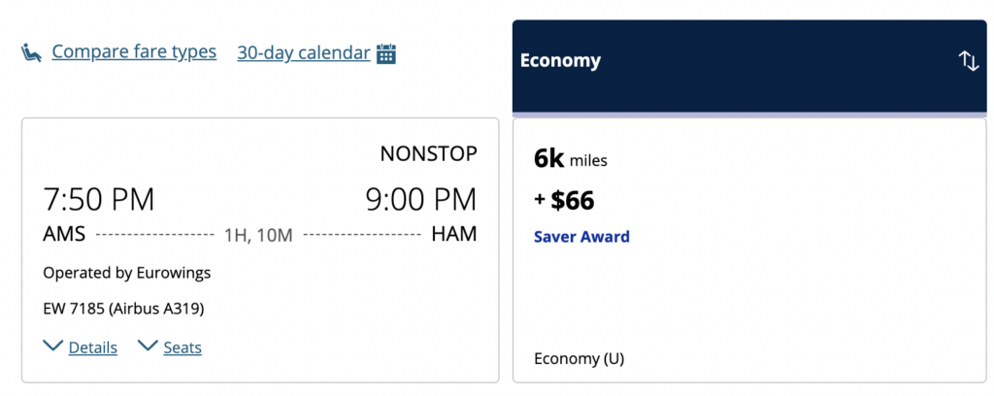994x396 pixels.
Task: Click the seat icon beside Compare fare types
Action: (31, 52)
